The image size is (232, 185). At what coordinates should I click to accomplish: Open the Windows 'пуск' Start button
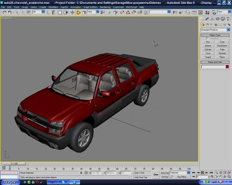(10, 182)
